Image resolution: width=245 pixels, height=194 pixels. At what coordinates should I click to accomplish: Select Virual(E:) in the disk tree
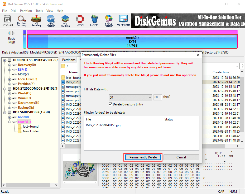pyautogui.click(x=24, y=98)
